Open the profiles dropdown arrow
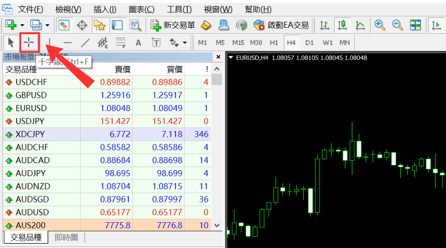The height and width of the screenshot is (248, 446). click(x=47, y=25)
